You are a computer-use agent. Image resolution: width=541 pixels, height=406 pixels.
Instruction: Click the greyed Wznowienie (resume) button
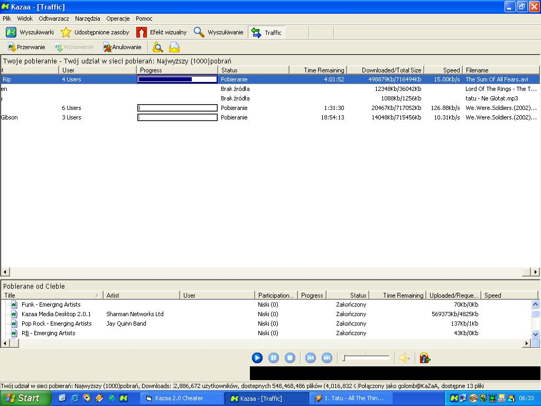(x=74, y=47)
